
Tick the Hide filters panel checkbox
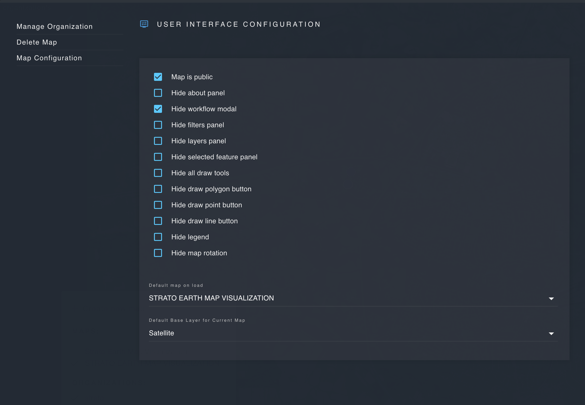(158, 125)
